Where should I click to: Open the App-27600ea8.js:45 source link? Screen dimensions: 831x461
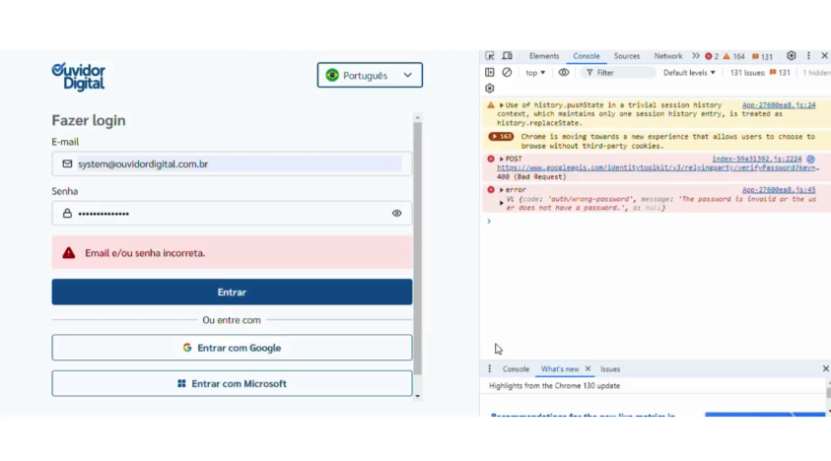click(779, 190)
